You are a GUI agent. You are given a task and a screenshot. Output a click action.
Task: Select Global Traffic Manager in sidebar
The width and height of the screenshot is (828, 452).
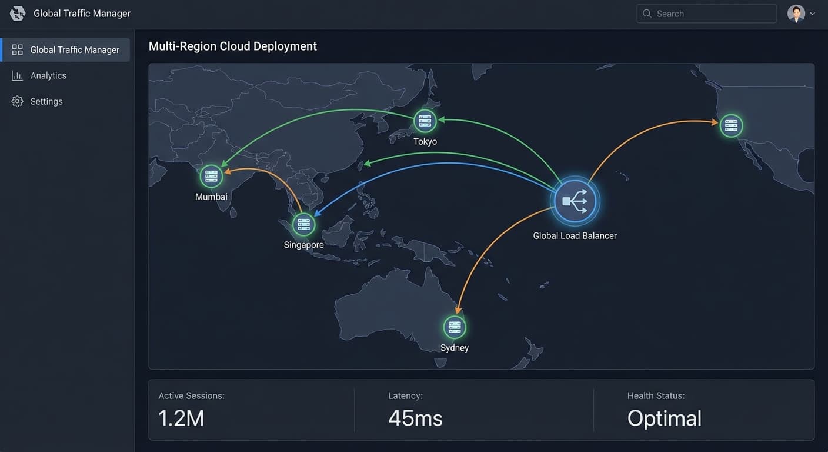(x=65, y=49)
